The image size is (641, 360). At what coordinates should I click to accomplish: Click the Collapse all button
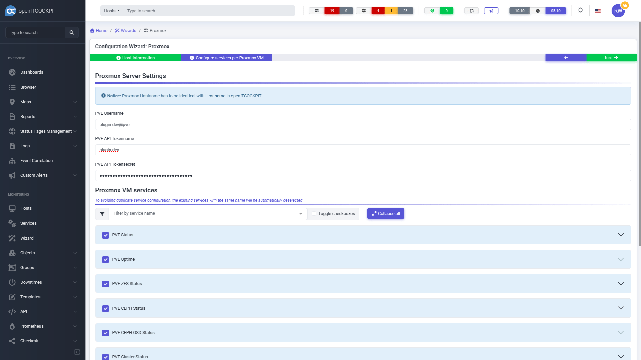click(386, 214)
